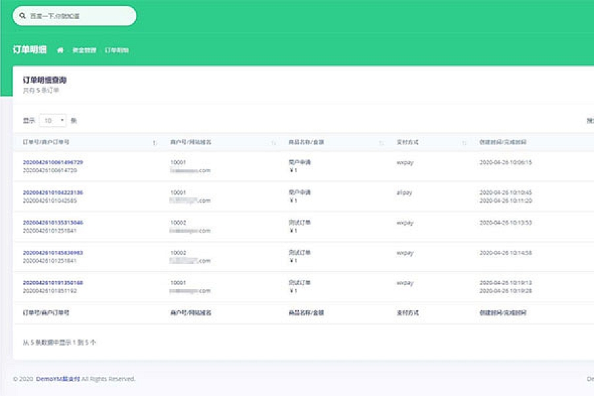
Task: Click wxpay in the 10:19:13 order row
Action: click(x=405, y=283)
